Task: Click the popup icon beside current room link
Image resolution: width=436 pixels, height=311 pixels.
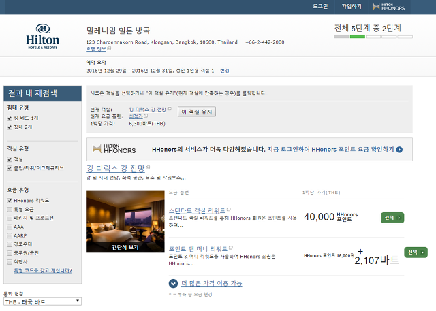Action: pyautogui.click(x=170, y=109)
